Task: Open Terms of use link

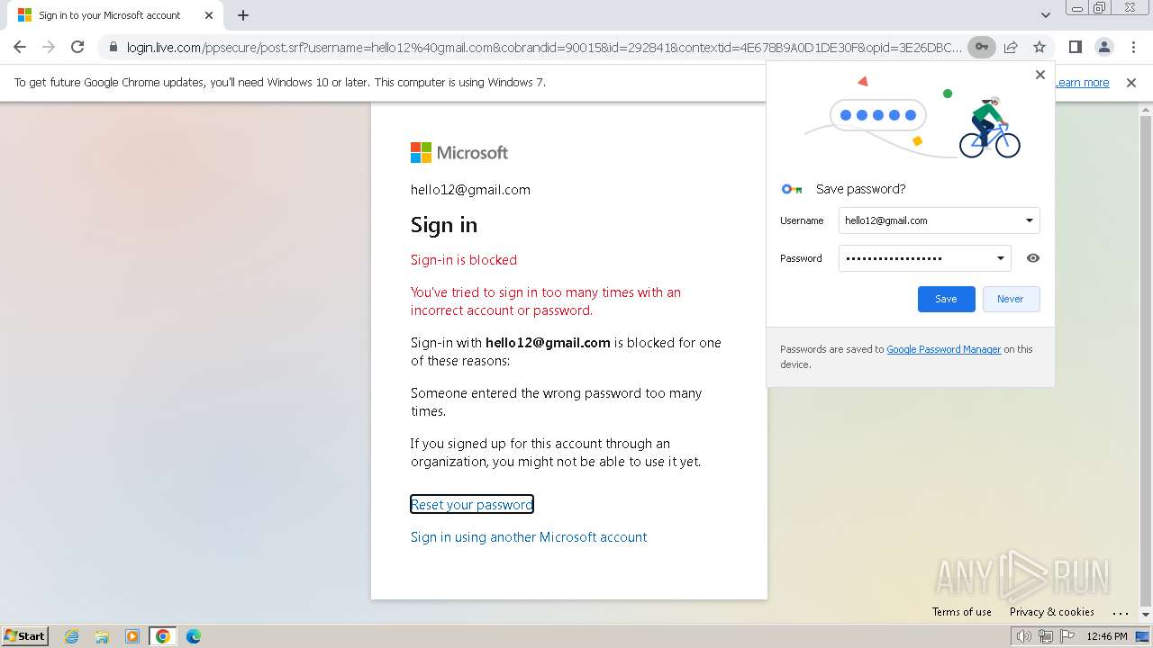Action: coord(961,612)
